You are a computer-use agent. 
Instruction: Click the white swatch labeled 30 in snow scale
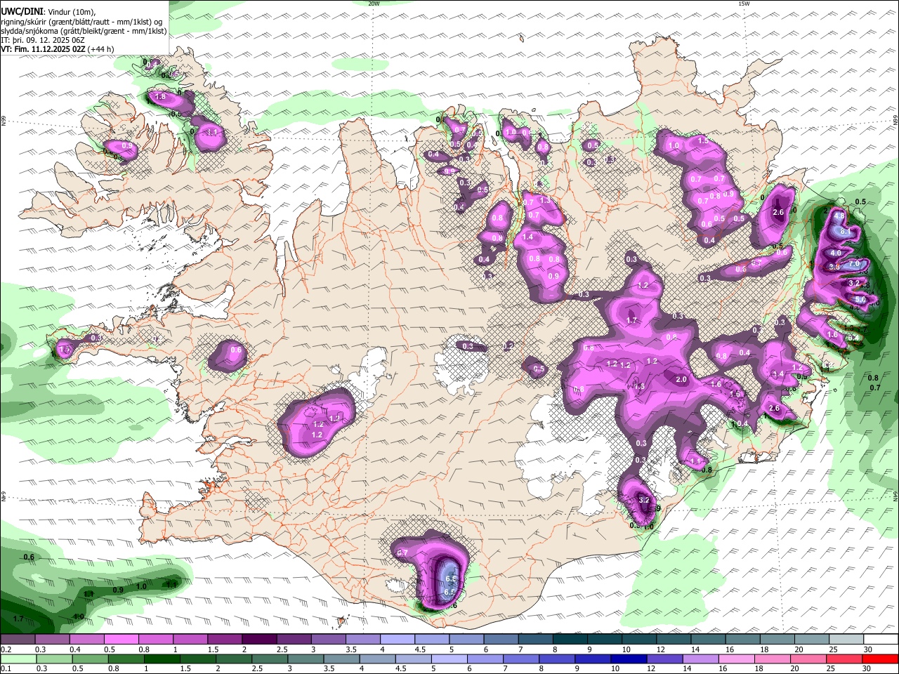coord(881,640)
